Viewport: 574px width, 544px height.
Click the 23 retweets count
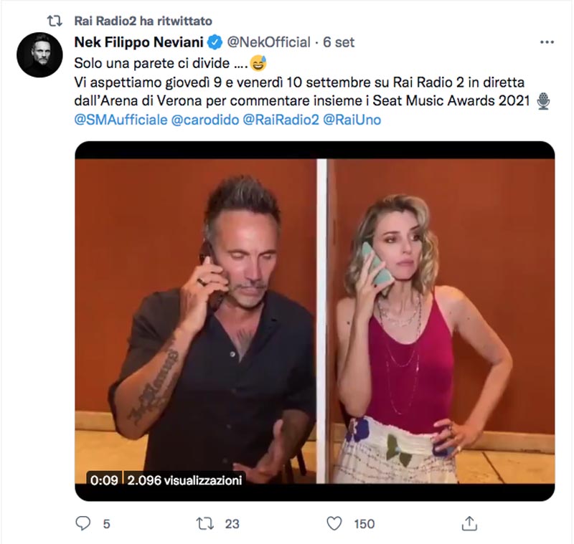(x=232, y=524)
